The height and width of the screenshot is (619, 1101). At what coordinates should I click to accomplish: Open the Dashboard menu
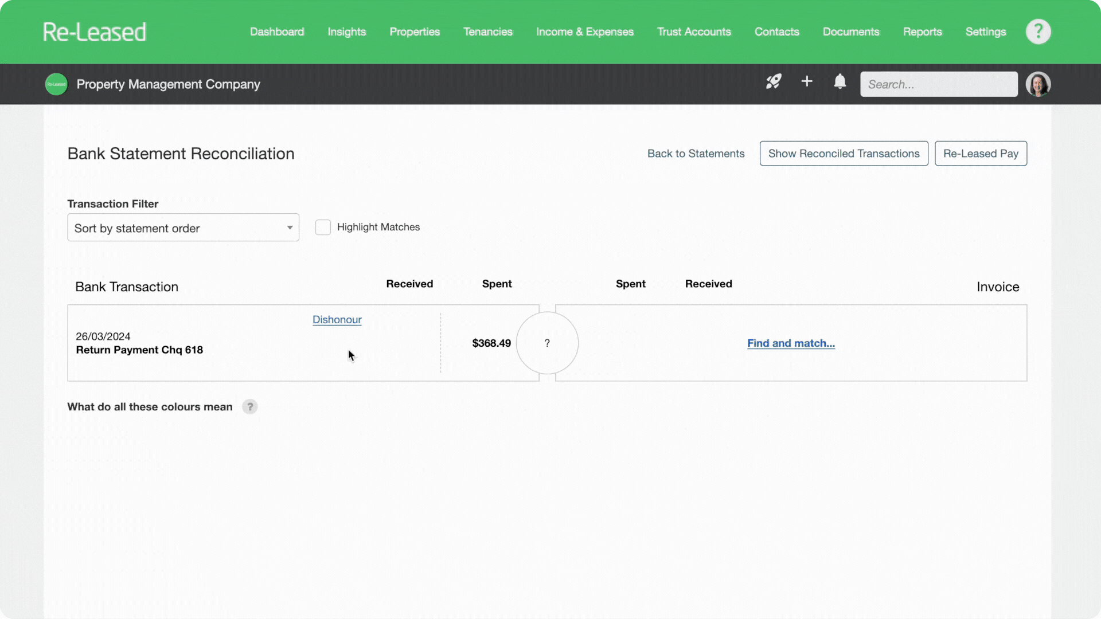[277, 32]
